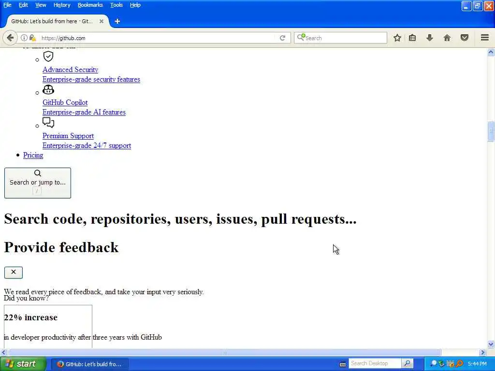Click the vertical scrollbar thumb
Screen dimensions: 495x371
click(491, 131)
